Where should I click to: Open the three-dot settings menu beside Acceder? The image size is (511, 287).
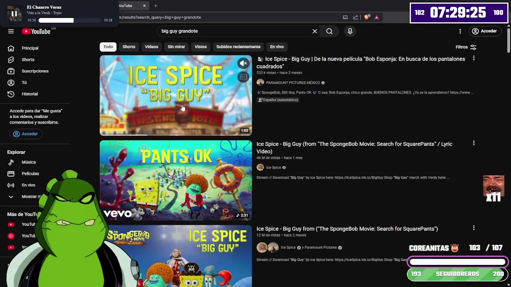(x=460, y=31)
